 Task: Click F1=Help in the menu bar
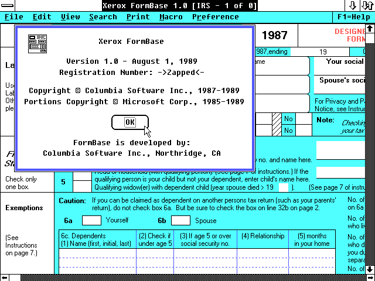(354, 17)
